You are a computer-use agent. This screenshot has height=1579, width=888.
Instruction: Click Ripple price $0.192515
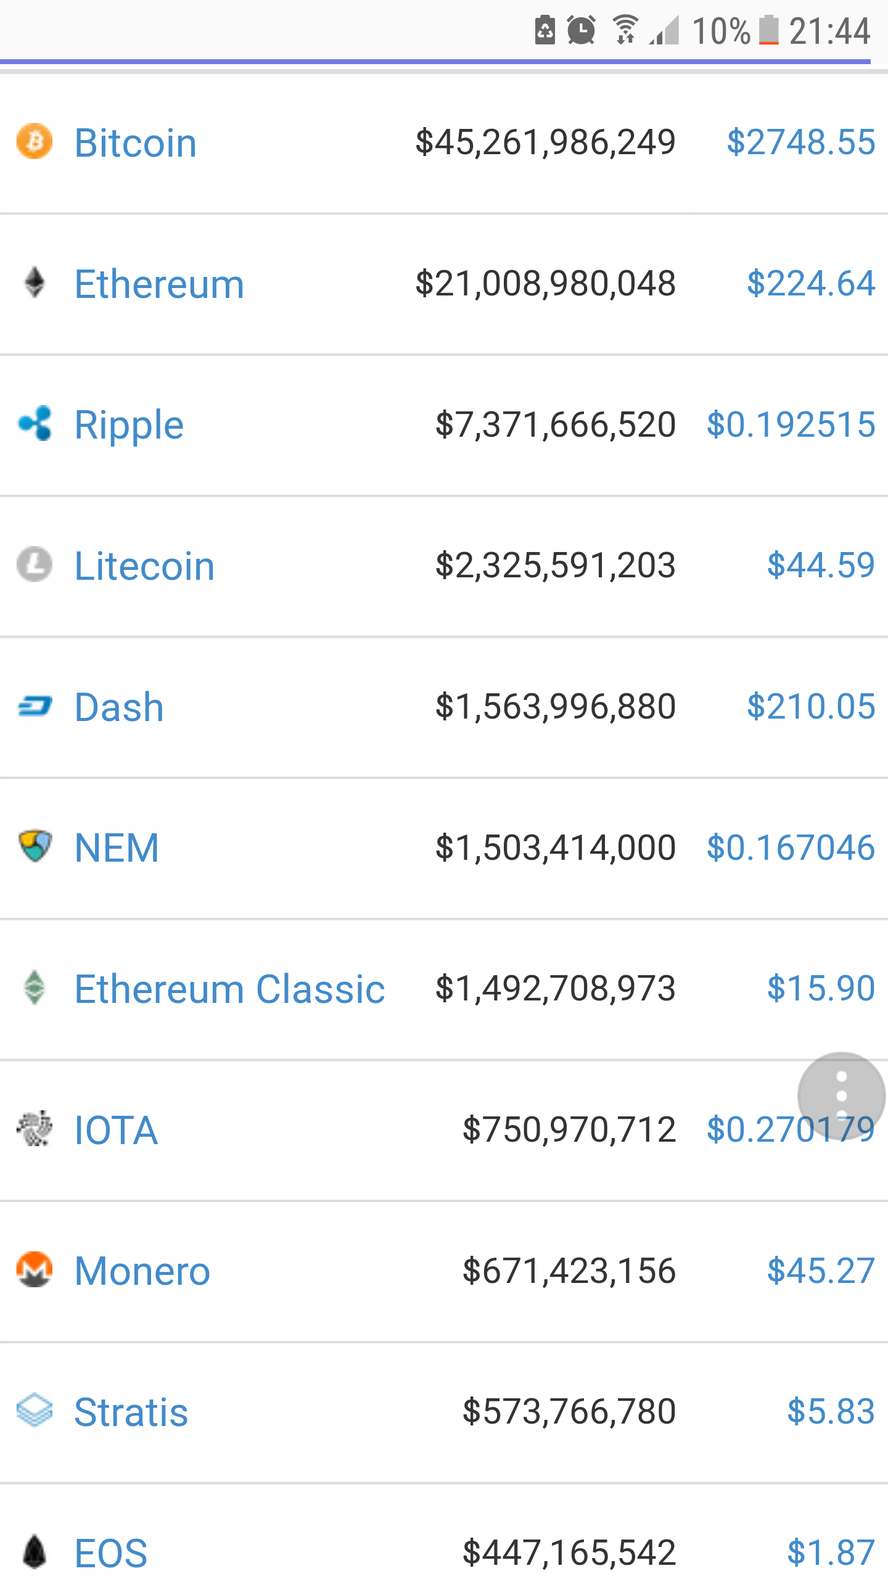coord(791,424)
